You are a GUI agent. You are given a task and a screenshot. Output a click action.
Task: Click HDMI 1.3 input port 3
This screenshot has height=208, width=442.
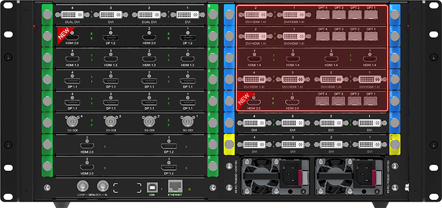111,59
